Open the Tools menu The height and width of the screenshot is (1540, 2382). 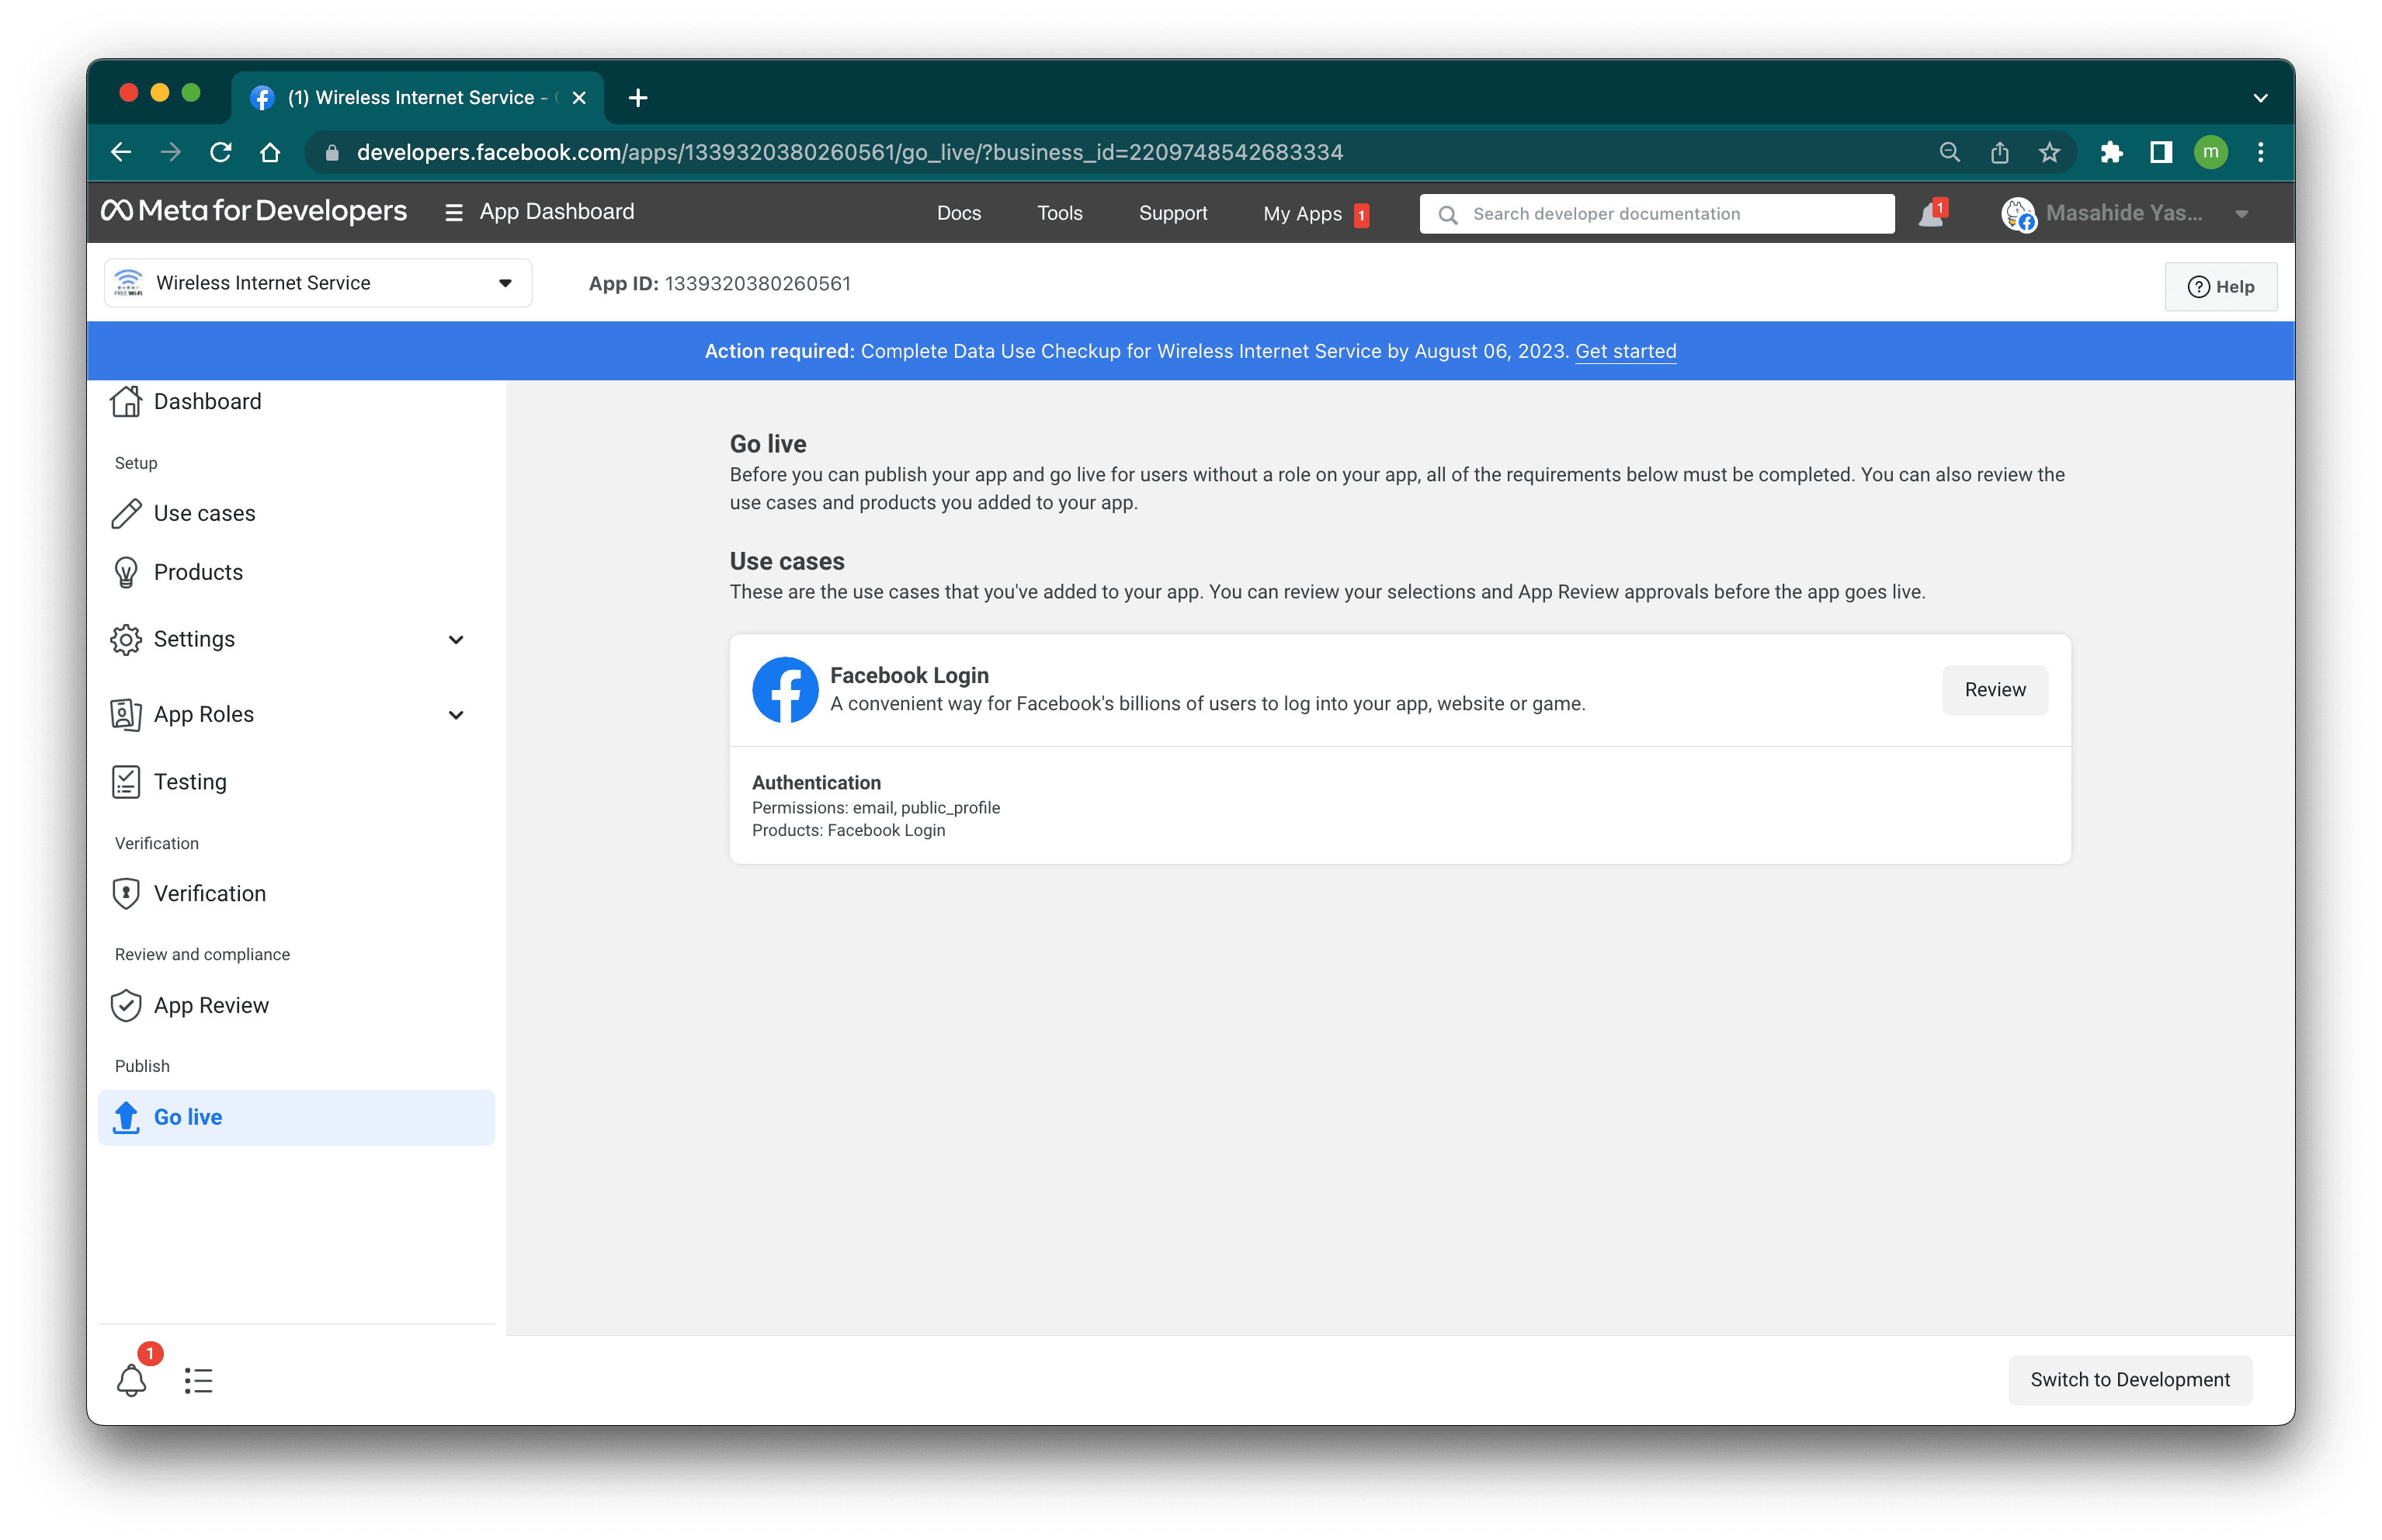(1059, 213)
